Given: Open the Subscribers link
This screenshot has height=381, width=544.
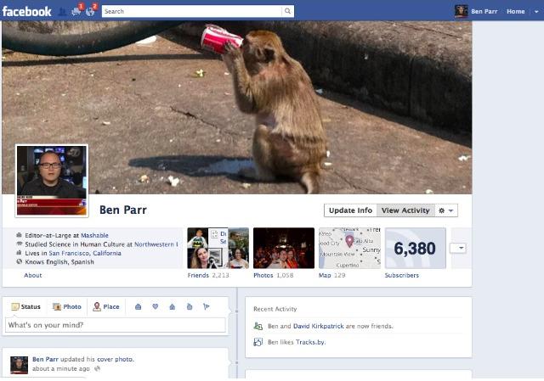Looking at the screenshot, I should tap(402, 276).
